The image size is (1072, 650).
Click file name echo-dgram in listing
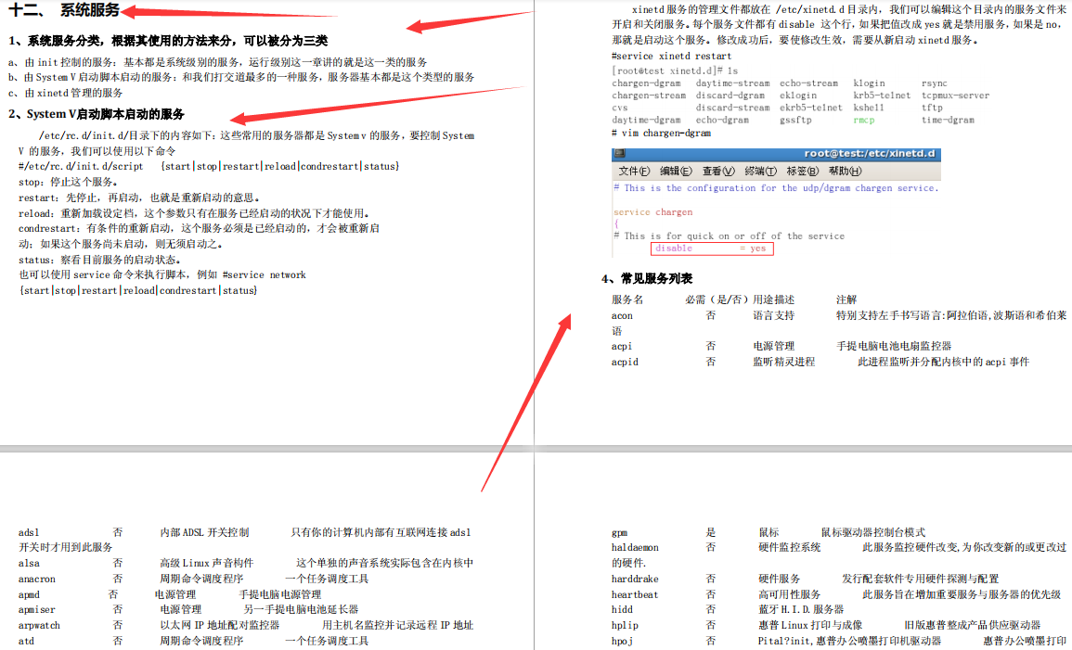722,121
